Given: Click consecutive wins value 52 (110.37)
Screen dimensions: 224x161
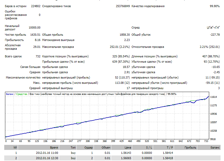Looking at the screenshot, I should (x=122, y=77).
